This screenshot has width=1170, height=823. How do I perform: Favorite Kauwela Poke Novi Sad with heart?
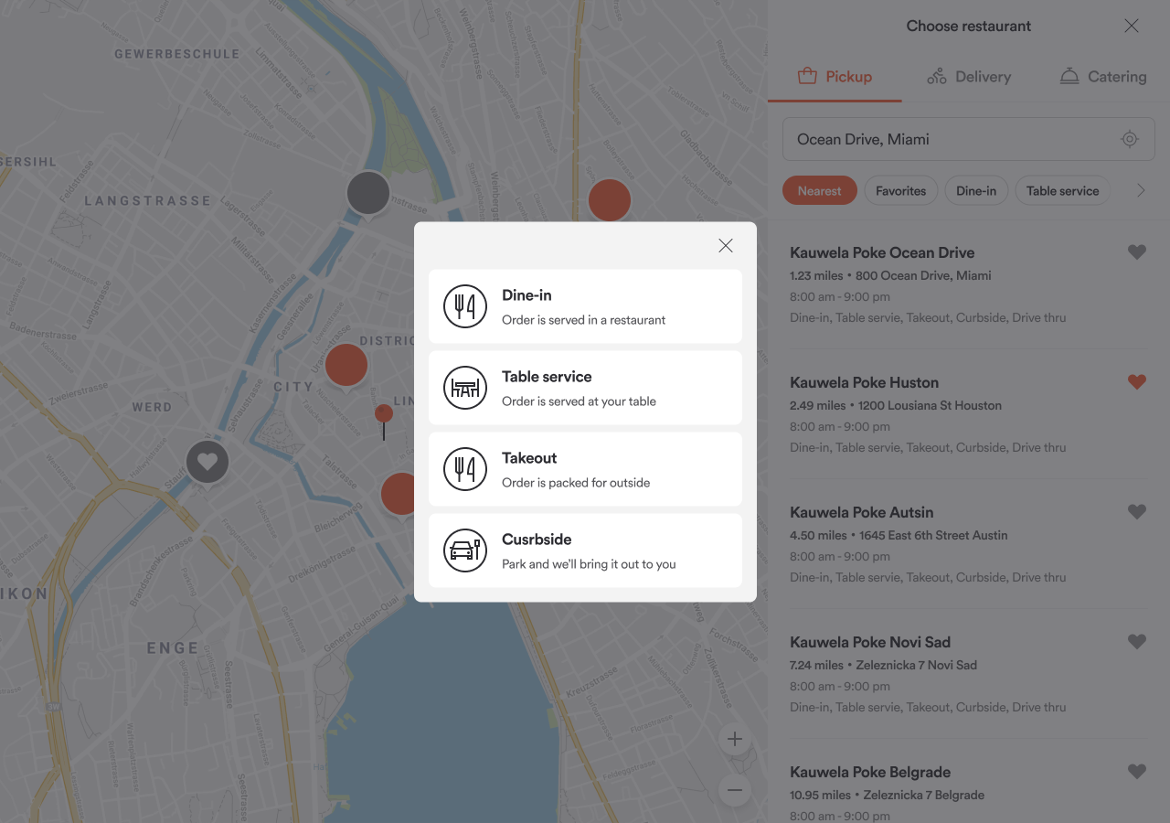(1137, 642)
